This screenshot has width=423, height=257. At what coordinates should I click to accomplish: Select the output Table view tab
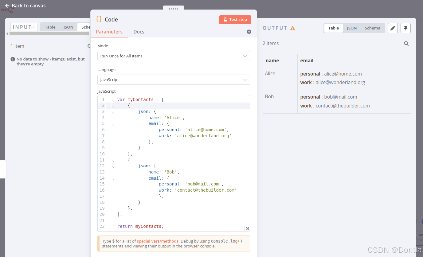(334, 28)
